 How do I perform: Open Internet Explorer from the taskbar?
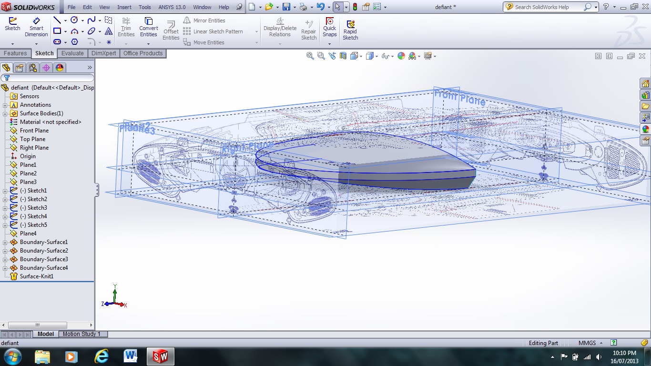102,356
